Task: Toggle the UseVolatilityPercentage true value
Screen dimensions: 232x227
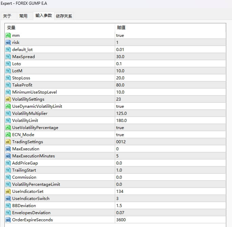Action: click(120, 128)
